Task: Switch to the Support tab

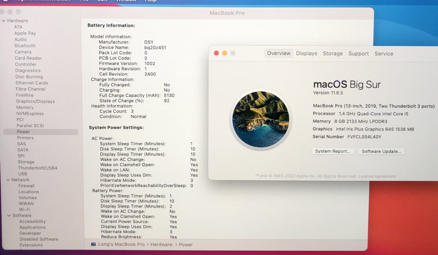Action: [358, 54]
